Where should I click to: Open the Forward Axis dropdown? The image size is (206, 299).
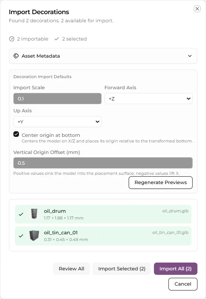click(x=148, y=99)
